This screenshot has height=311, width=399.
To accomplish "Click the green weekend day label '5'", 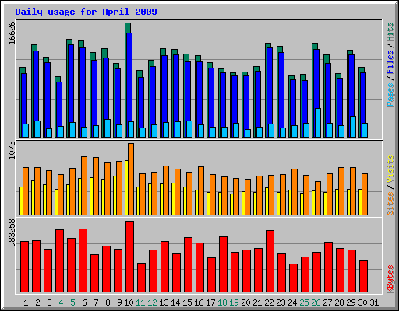I will point(72,302).
